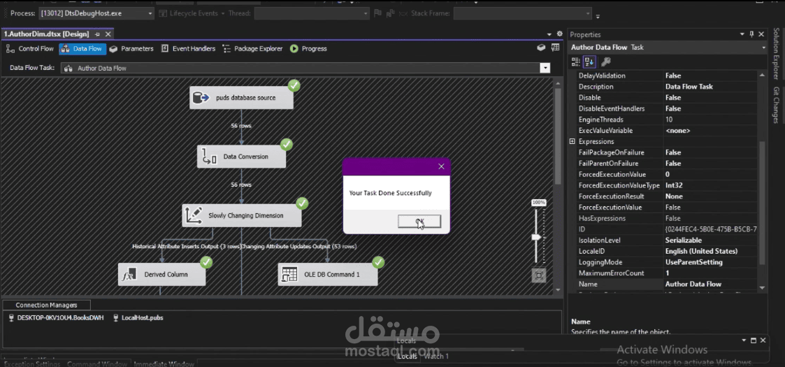
Task: Click the Slowly Changing Dimension chart icon
Action: (x=194, y=215)
